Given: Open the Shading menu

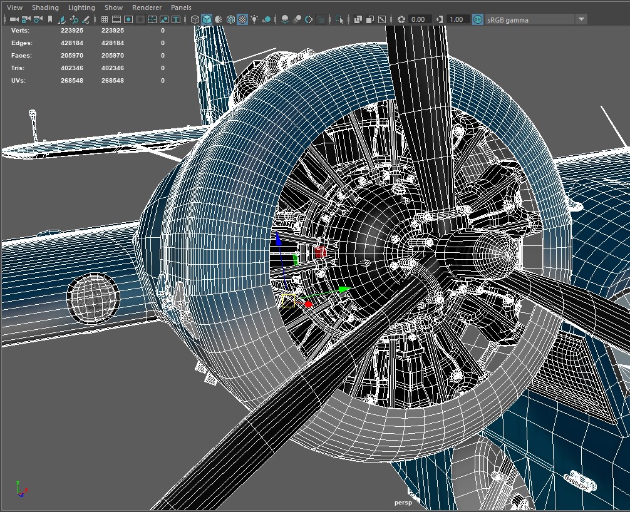Looking at the screenshot, I should [x=45, y=7].
